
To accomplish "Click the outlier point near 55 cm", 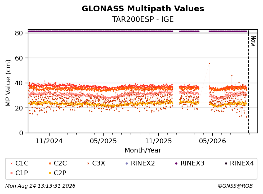I will [209, 64].
